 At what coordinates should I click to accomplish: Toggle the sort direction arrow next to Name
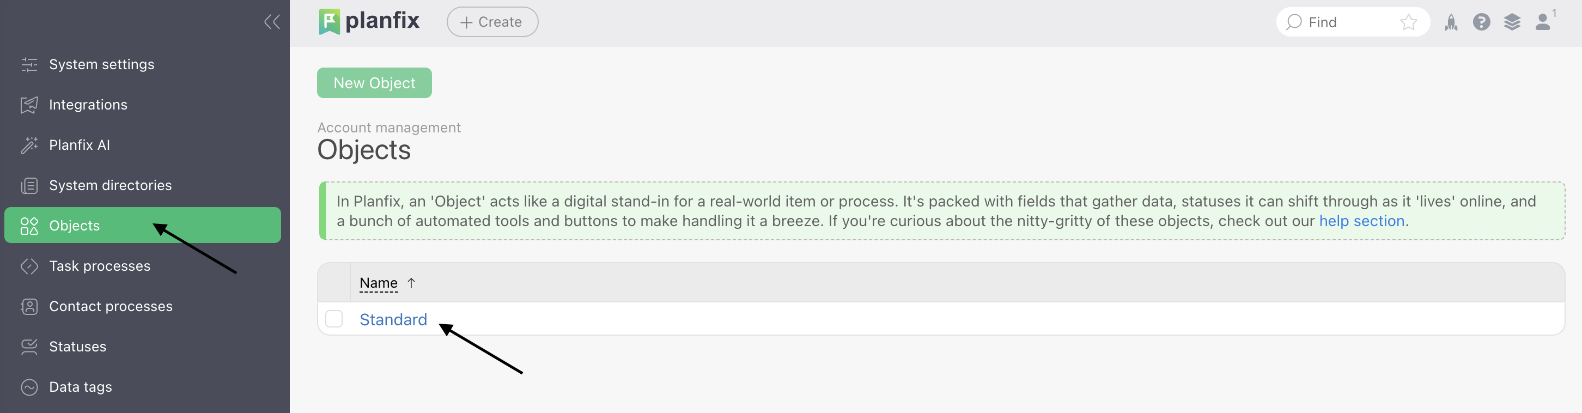pos(411,283)
